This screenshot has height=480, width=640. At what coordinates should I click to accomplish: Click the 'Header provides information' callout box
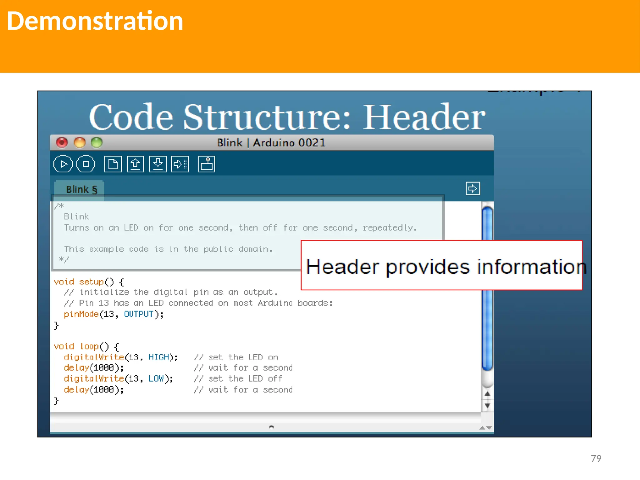pyautogui.click(x=441, y=266)
